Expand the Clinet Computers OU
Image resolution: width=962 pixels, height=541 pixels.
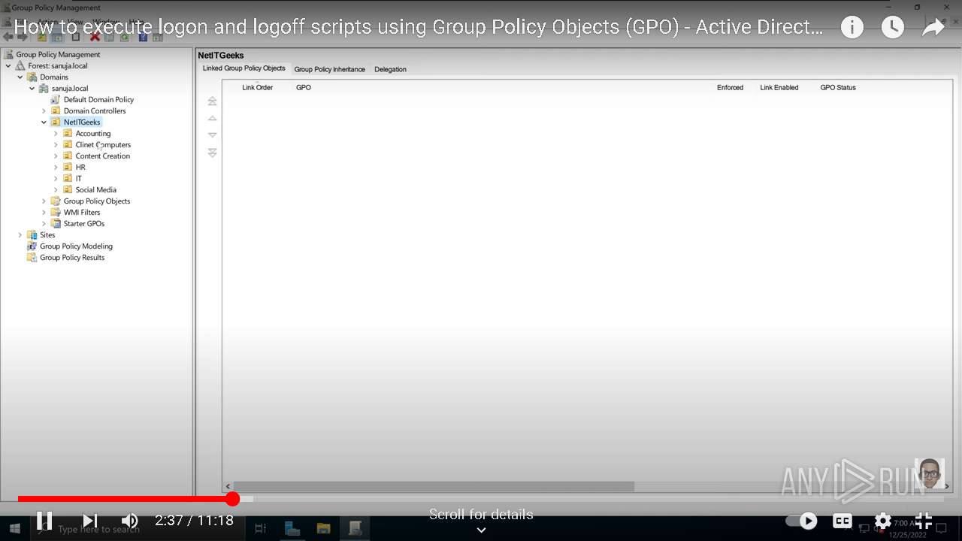56,145
